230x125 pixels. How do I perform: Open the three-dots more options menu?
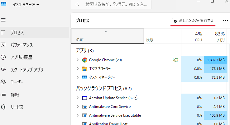pos(225,21)
